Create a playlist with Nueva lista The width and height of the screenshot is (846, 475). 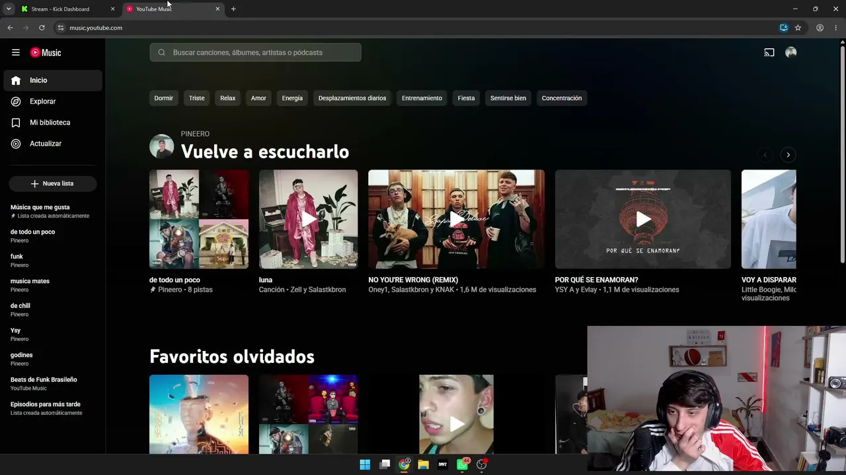(53, 183)
